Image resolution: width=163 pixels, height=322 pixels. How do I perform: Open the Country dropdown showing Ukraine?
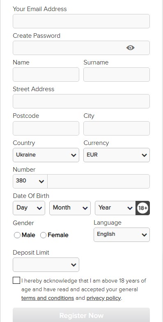coord(46,155)
